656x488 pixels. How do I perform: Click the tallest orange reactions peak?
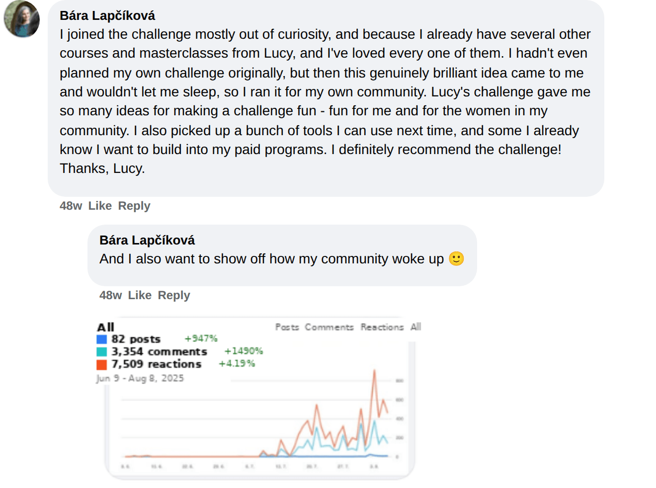click(x=374, y=371)
